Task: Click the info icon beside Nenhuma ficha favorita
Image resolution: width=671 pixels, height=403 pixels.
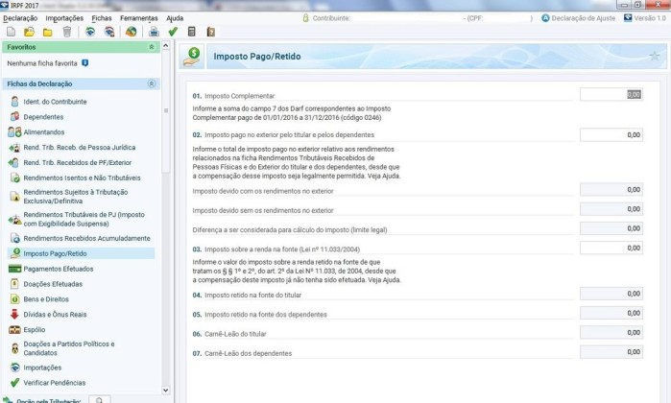Action: [85, 63]
